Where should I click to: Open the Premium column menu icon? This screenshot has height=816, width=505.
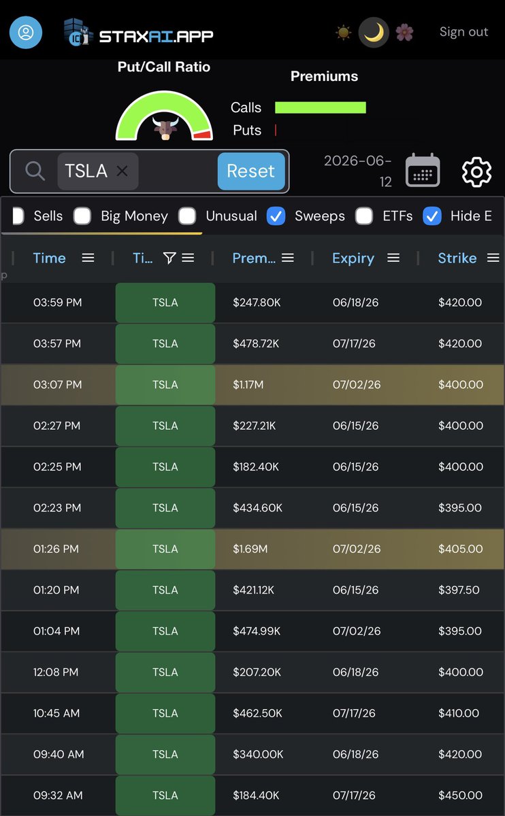(x=288, y=258)
